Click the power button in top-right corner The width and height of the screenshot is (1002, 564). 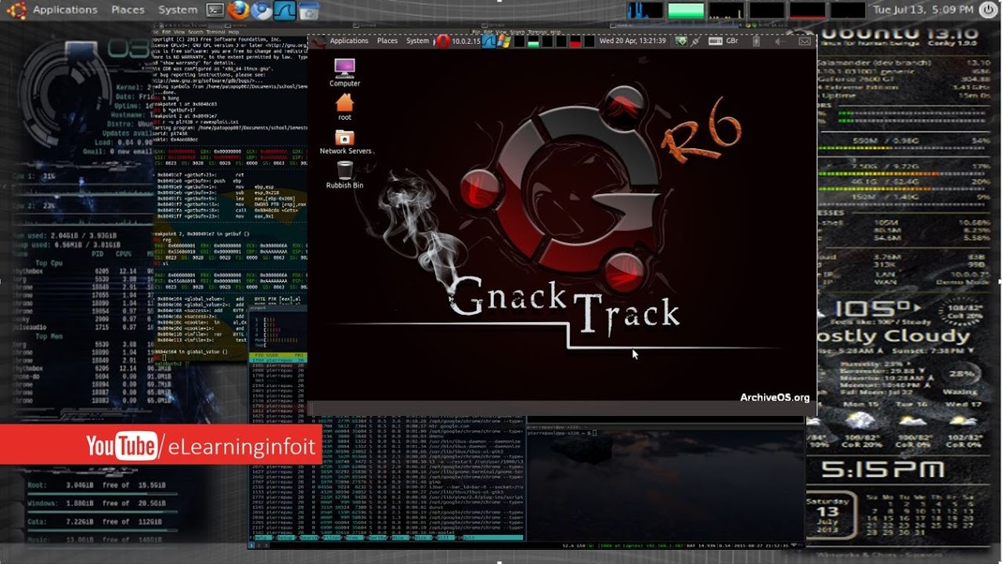pos(987,10)
